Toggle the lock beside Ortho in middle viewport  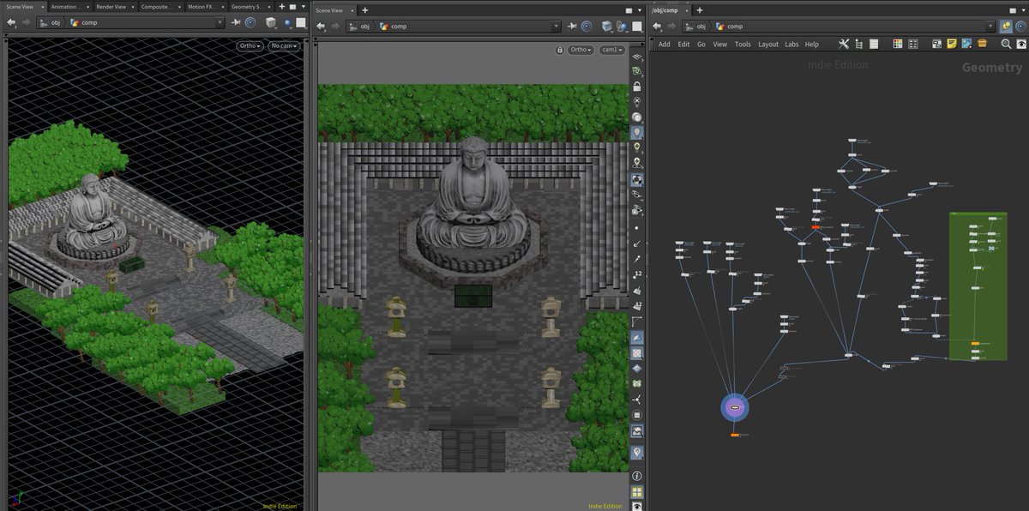(x=560, y=50)
